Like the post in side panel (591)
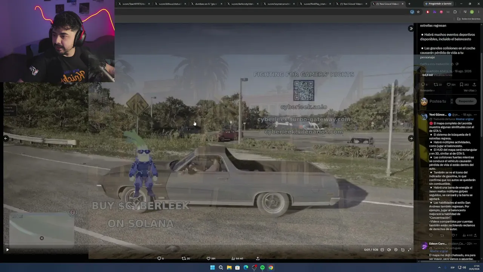Image resolution: width=483 pixels, height=272 pixels. pos(449,85)
